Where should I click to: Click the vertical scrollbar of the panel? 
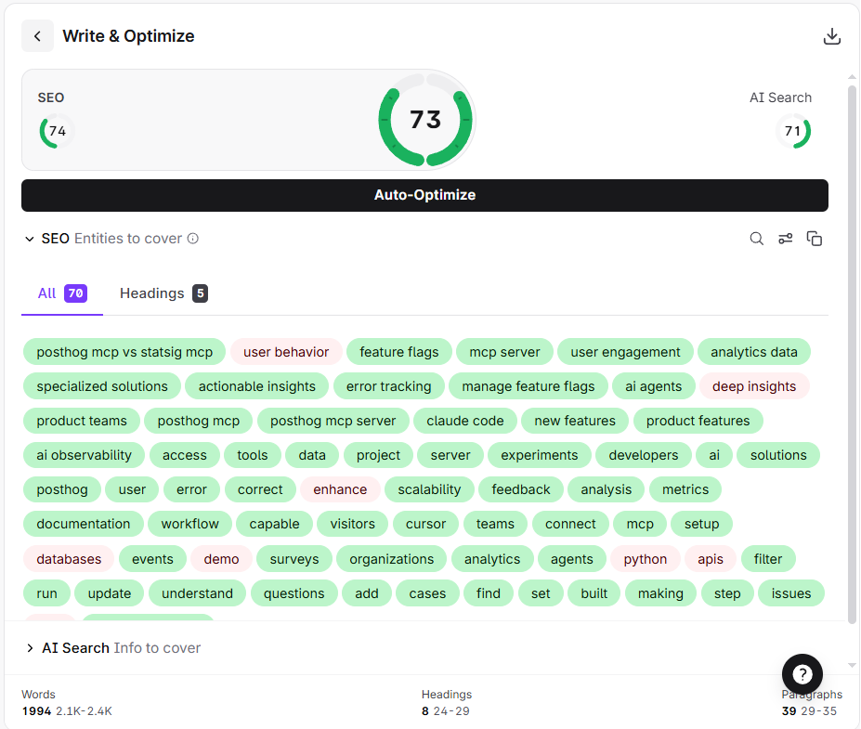coord(852,354)
